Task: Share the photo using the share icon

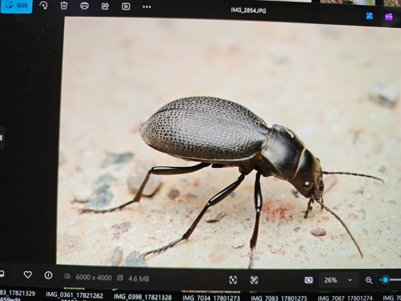Action: [105, 6]
